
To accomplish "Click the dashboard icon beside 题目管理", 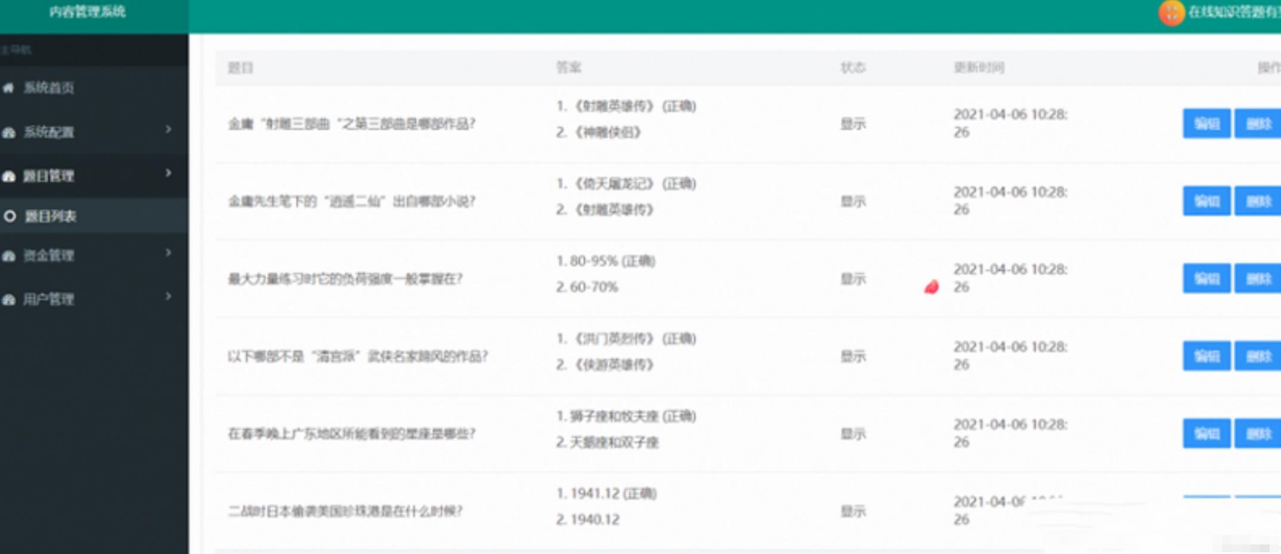I will tap(8, 176).
